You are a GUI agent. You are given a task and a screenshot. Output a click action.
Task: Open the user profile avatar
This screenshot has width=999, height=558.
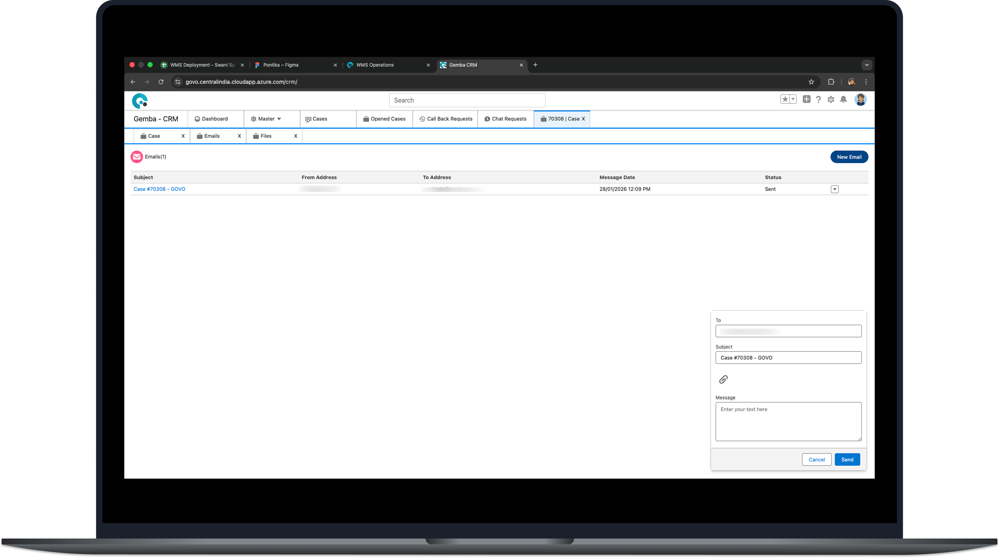tap(860, 100)
